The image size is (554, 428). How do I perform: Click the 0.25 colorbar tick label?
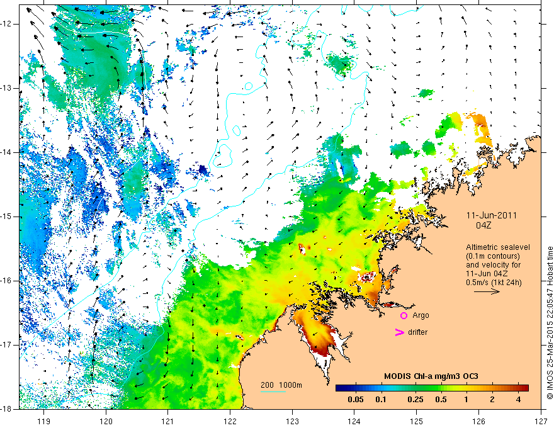click(x=415, y=400)
